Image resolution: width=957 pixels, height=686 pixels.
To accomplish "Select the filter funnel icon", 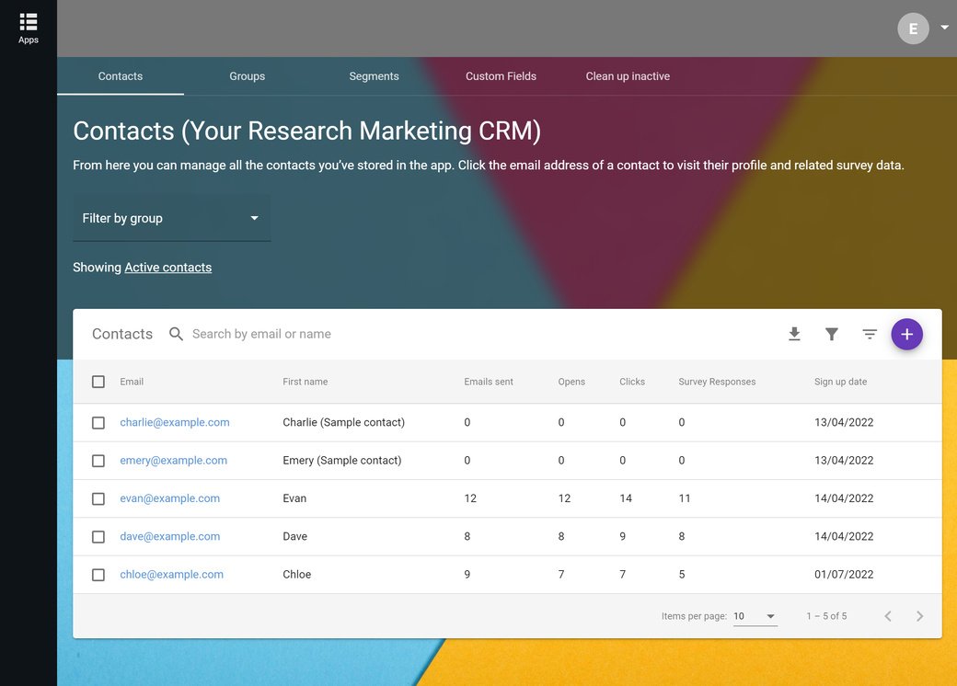I will tap(832, 334).
